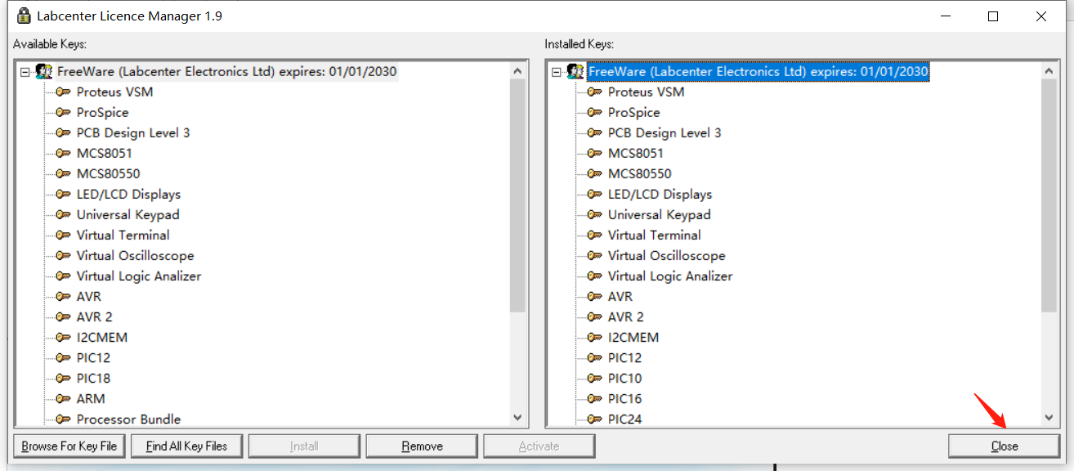Collapse the FreeWare tree in Installed Keys
The image size is (1074, 471).
click(x=557, y=72)
